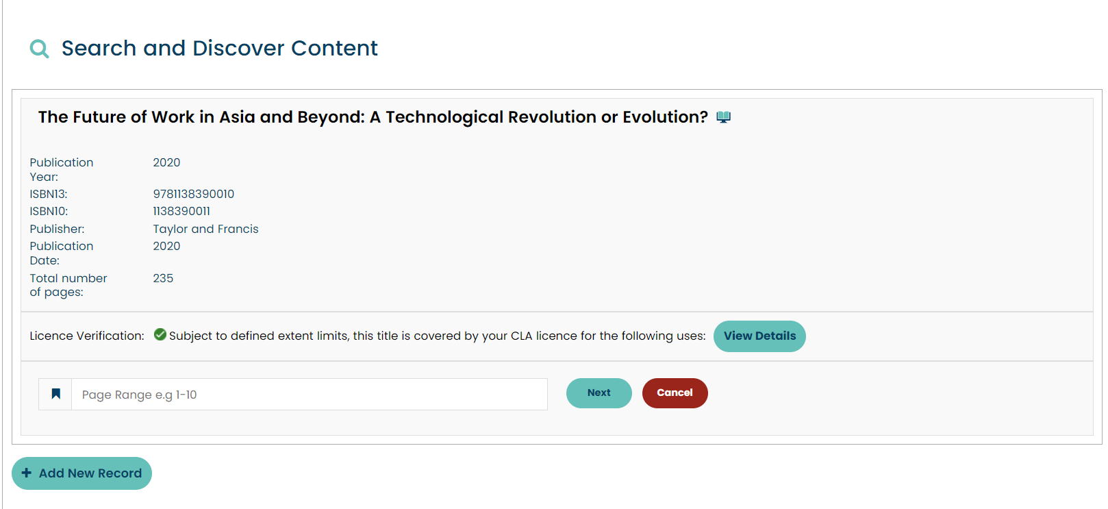Click the total pages value 235

[x=163, y=278]
